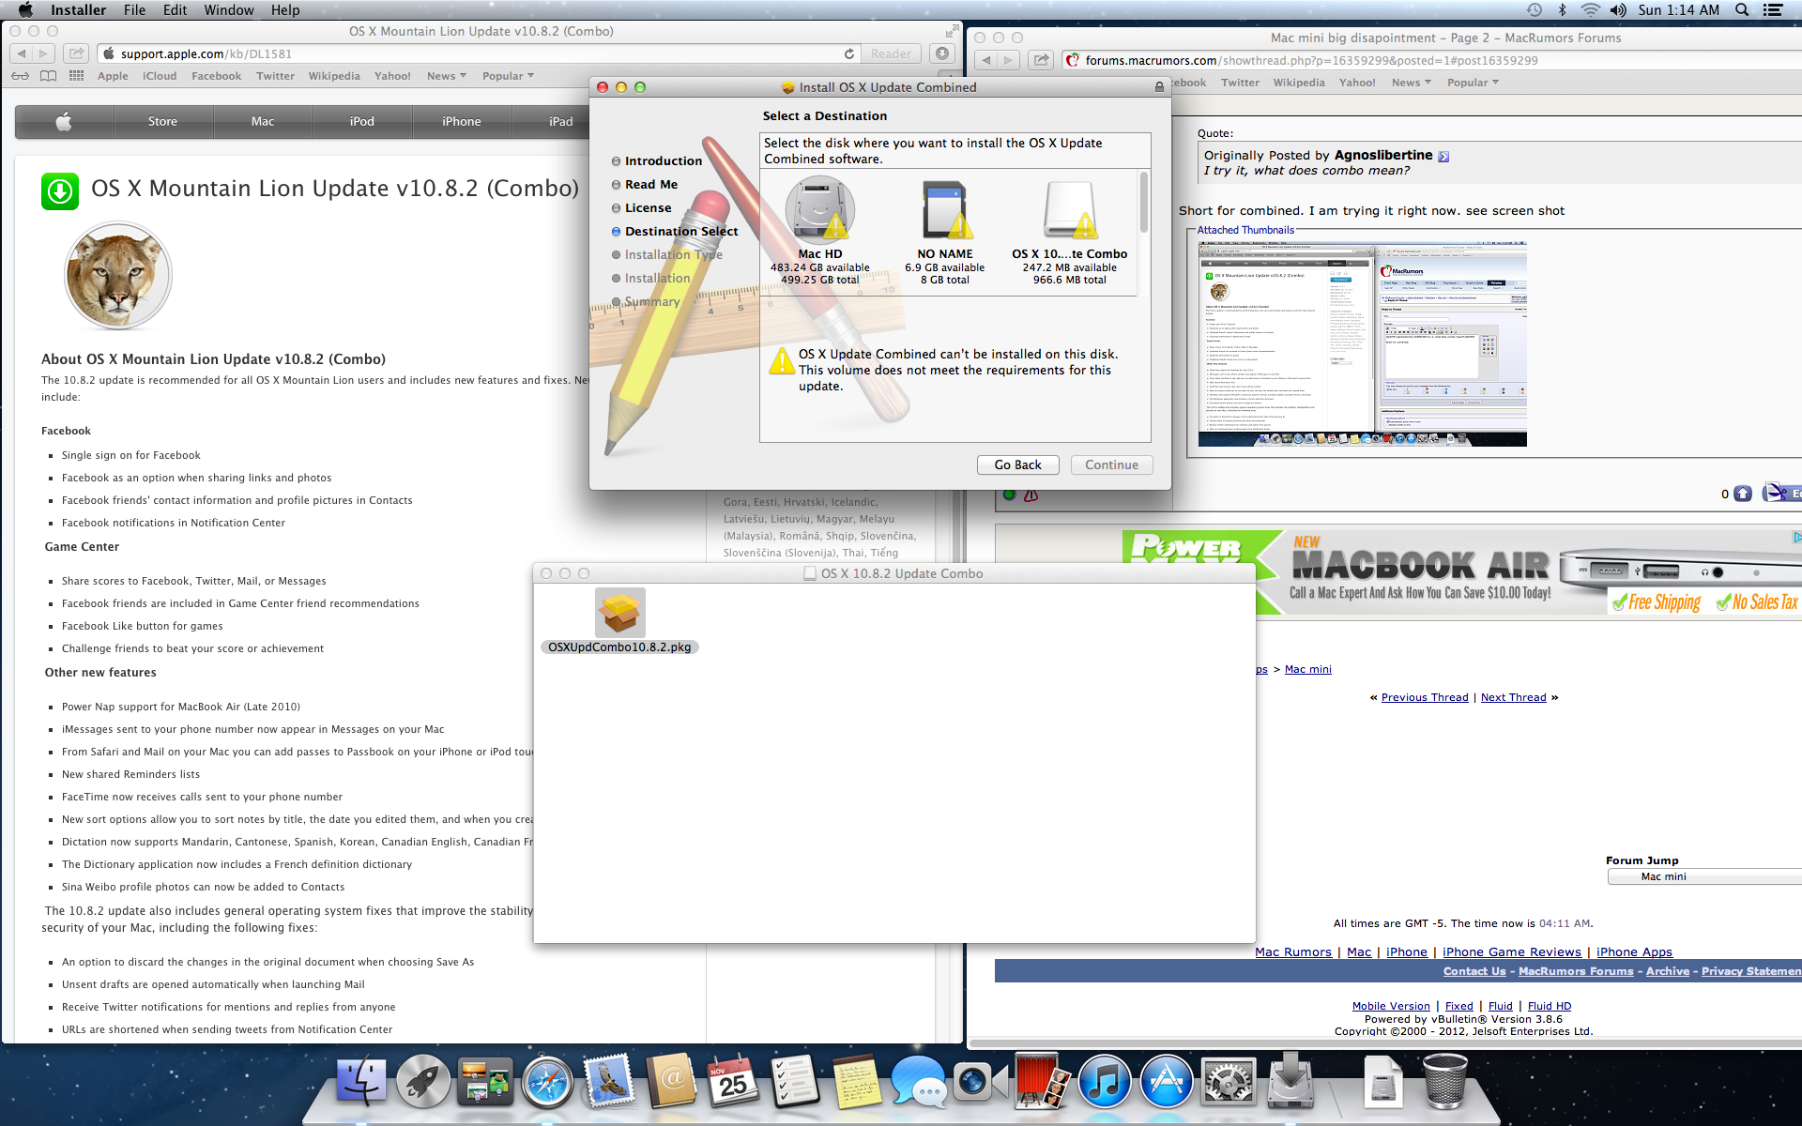Viewport: 1802px width, 1126px height.
Task: Open the Previous Thread link
Action: (x=1424, y=697)
